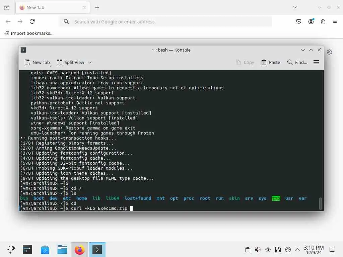
Task: Open Firefox recent browsing view icon
Action: pyautogui.click(x=7, y=7)
